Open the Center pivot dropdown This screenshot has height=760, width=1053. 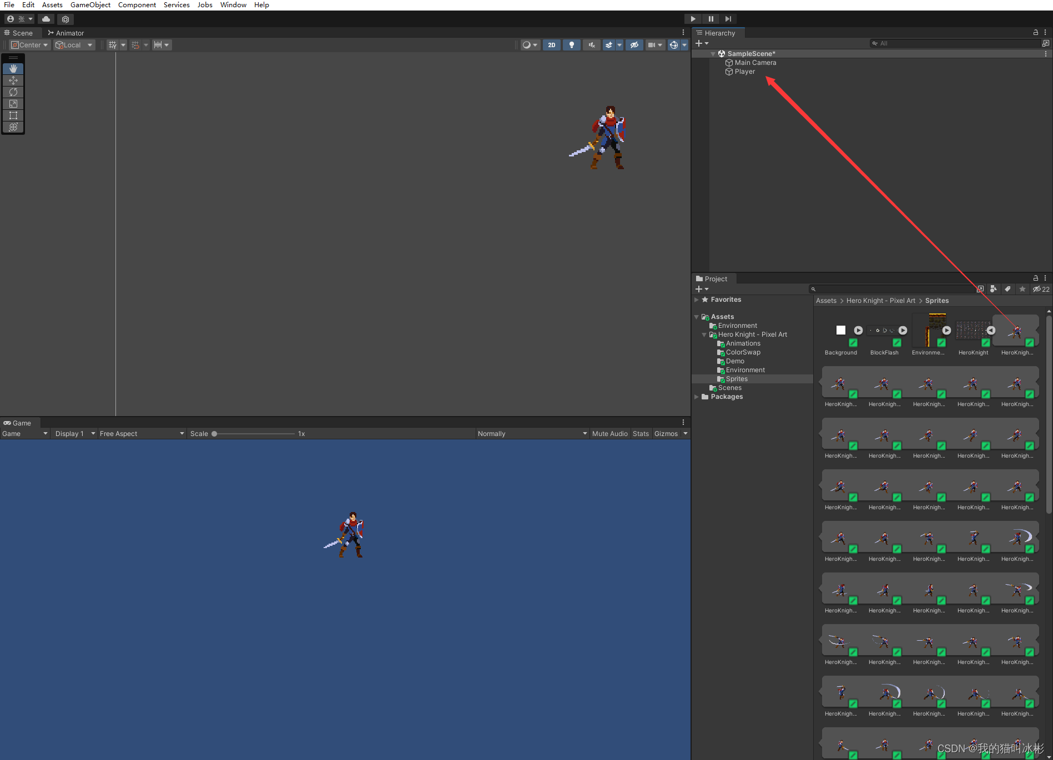30,45
